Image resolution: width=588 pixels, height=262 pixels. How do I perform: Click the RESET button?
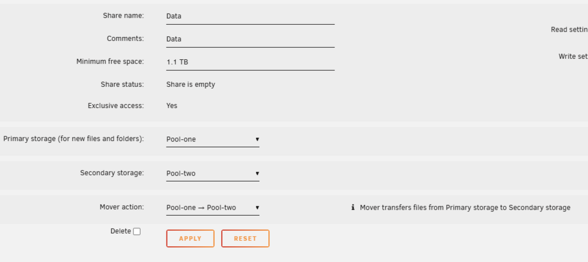245,239
